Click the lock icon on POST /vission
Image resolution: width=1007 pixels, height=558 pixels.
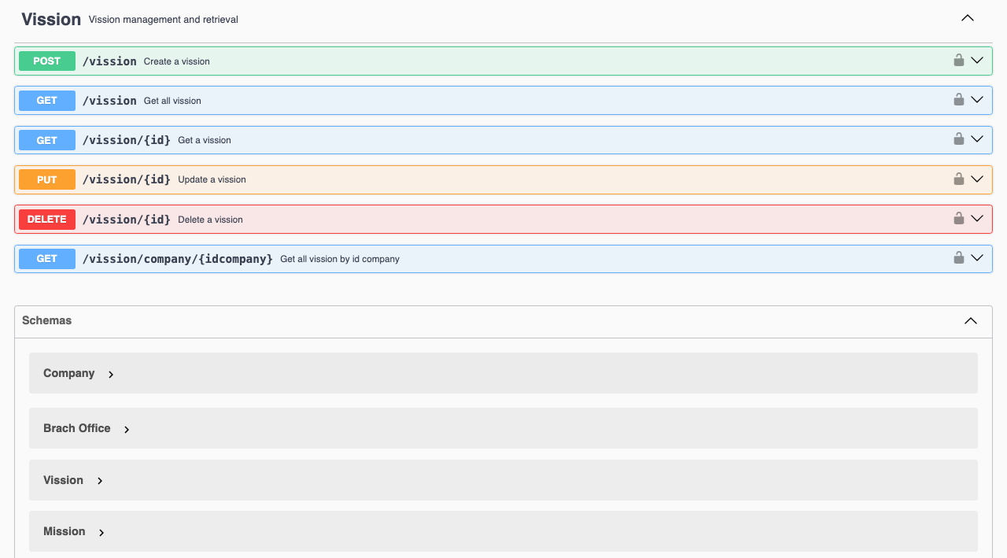(958, 60)
